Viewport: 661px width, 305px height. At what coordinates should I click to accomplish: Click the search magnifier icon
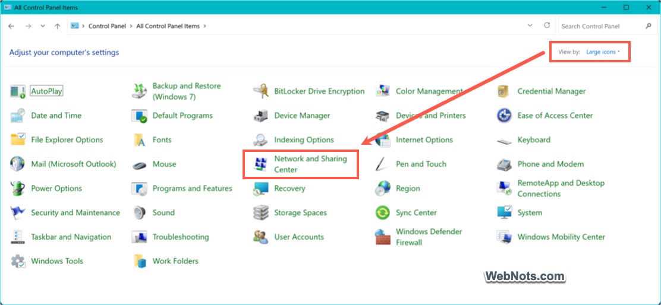[649, 26]
